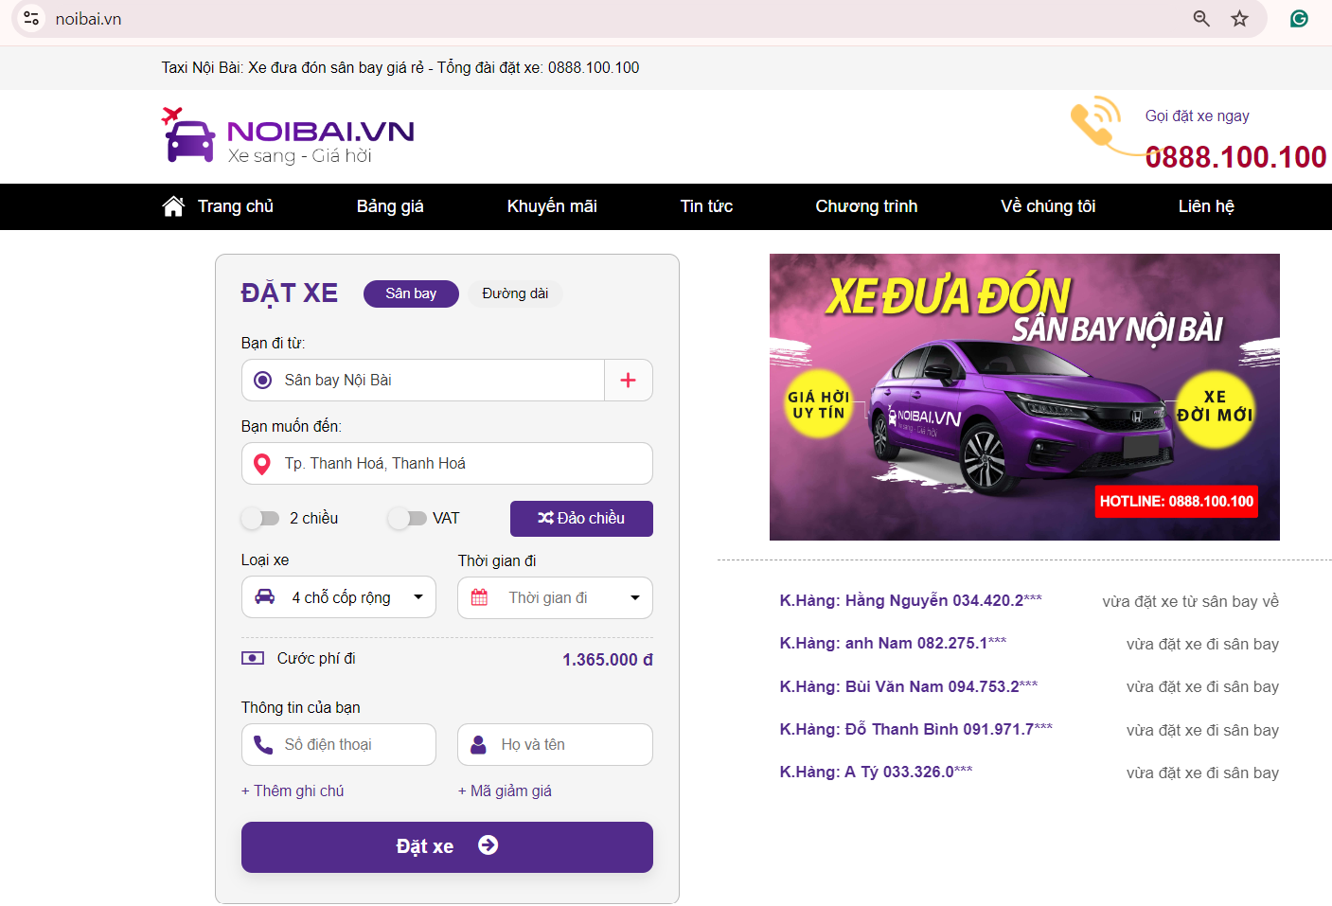The height and width of the screenshot is (906, 1332).
Task: Click K.Hàng: A Tý 033.326.0***
Action: click(876, 772)
